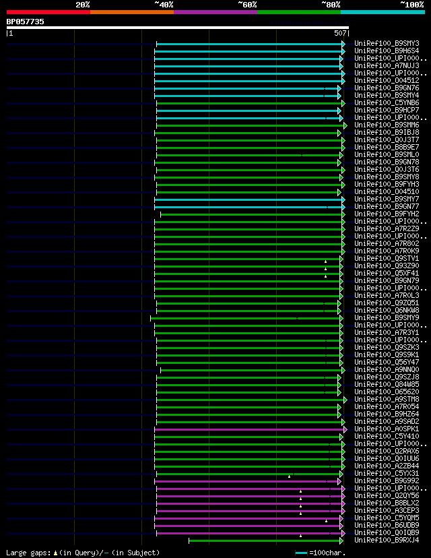This screenshot has height=558, width=431.
Task: Select the UniRef100_B9SMY7 label
Action: [x=387, y=199]
